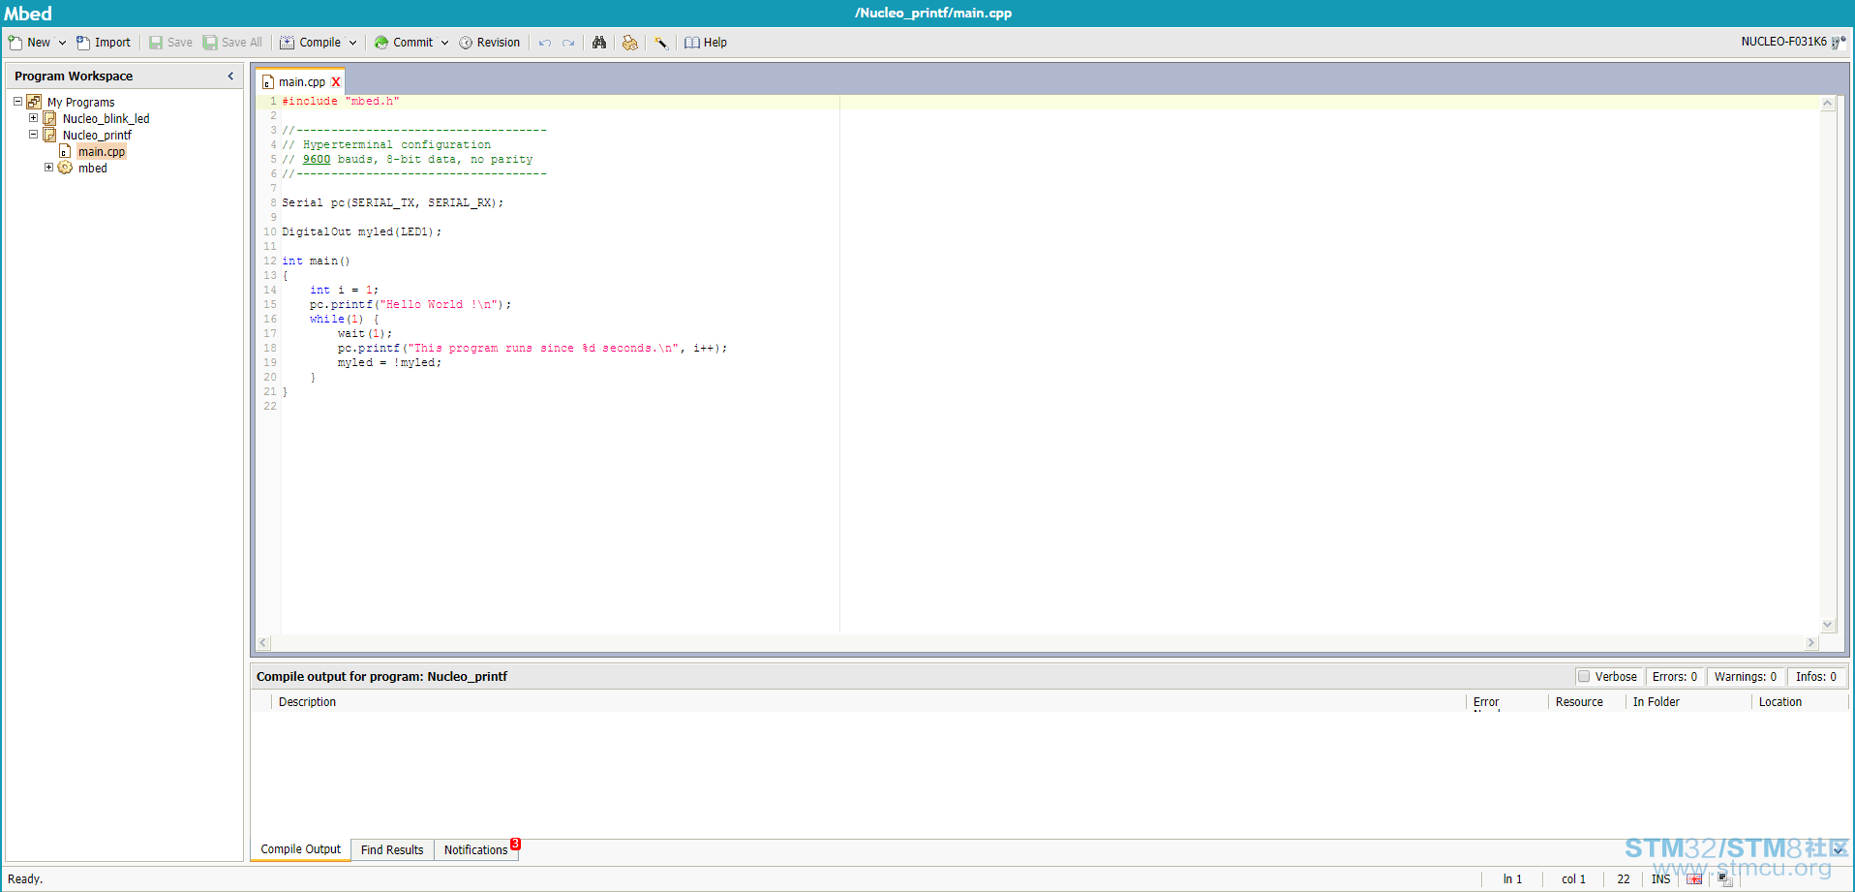Click the DigitalOut myled(LED1) line
Viewport: 1855px width, 892px height.
pos(361,232)
